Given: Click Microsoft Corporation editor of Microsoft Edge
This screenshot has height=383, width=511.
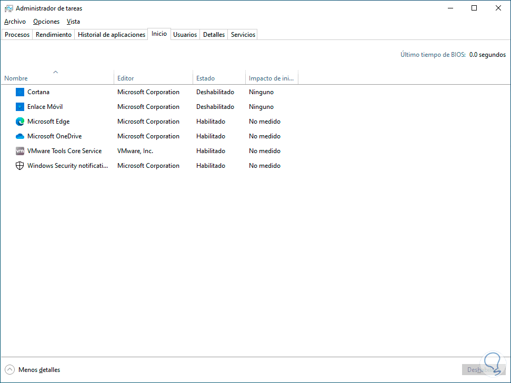Looking at the screenshot, I should (x=148, y=122).
